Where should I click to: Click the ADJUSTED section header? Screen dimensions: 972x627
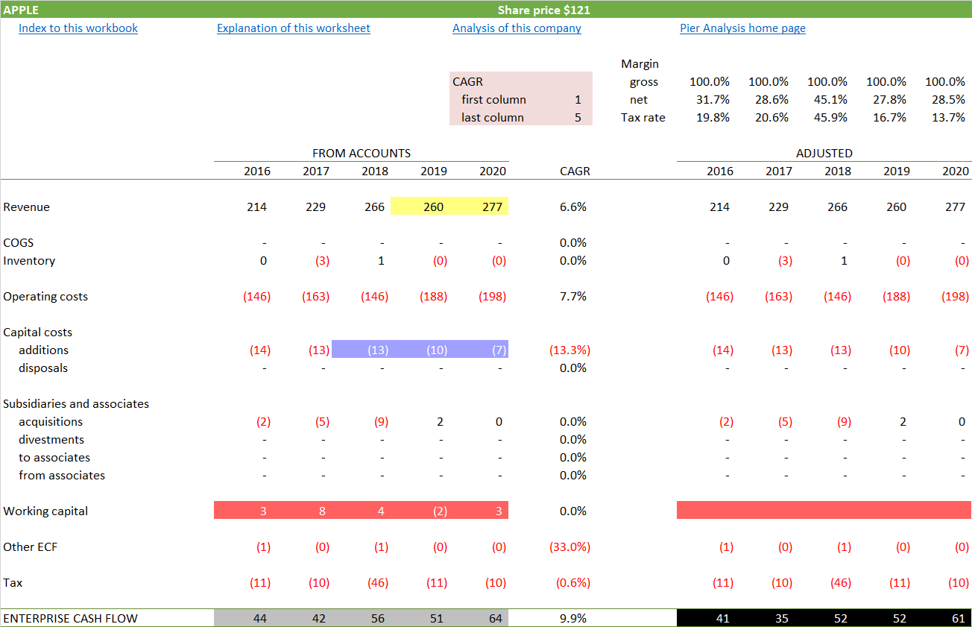coord(824,154)
